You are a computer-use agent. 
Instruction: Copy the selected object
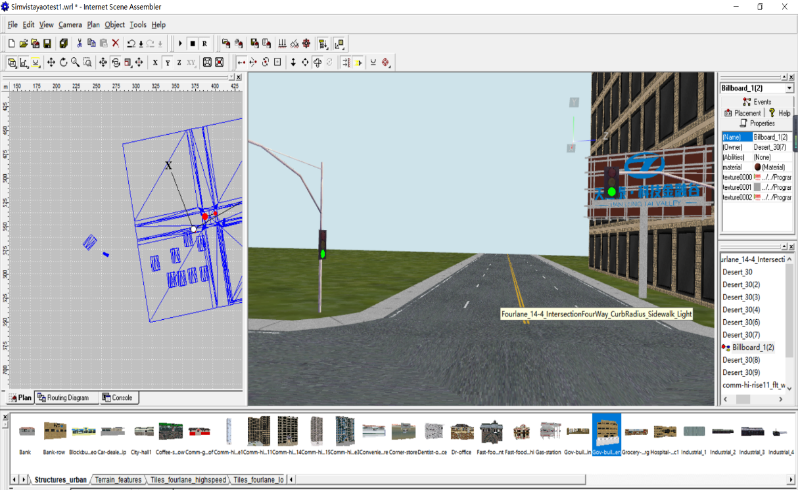[x=91, y=44]
